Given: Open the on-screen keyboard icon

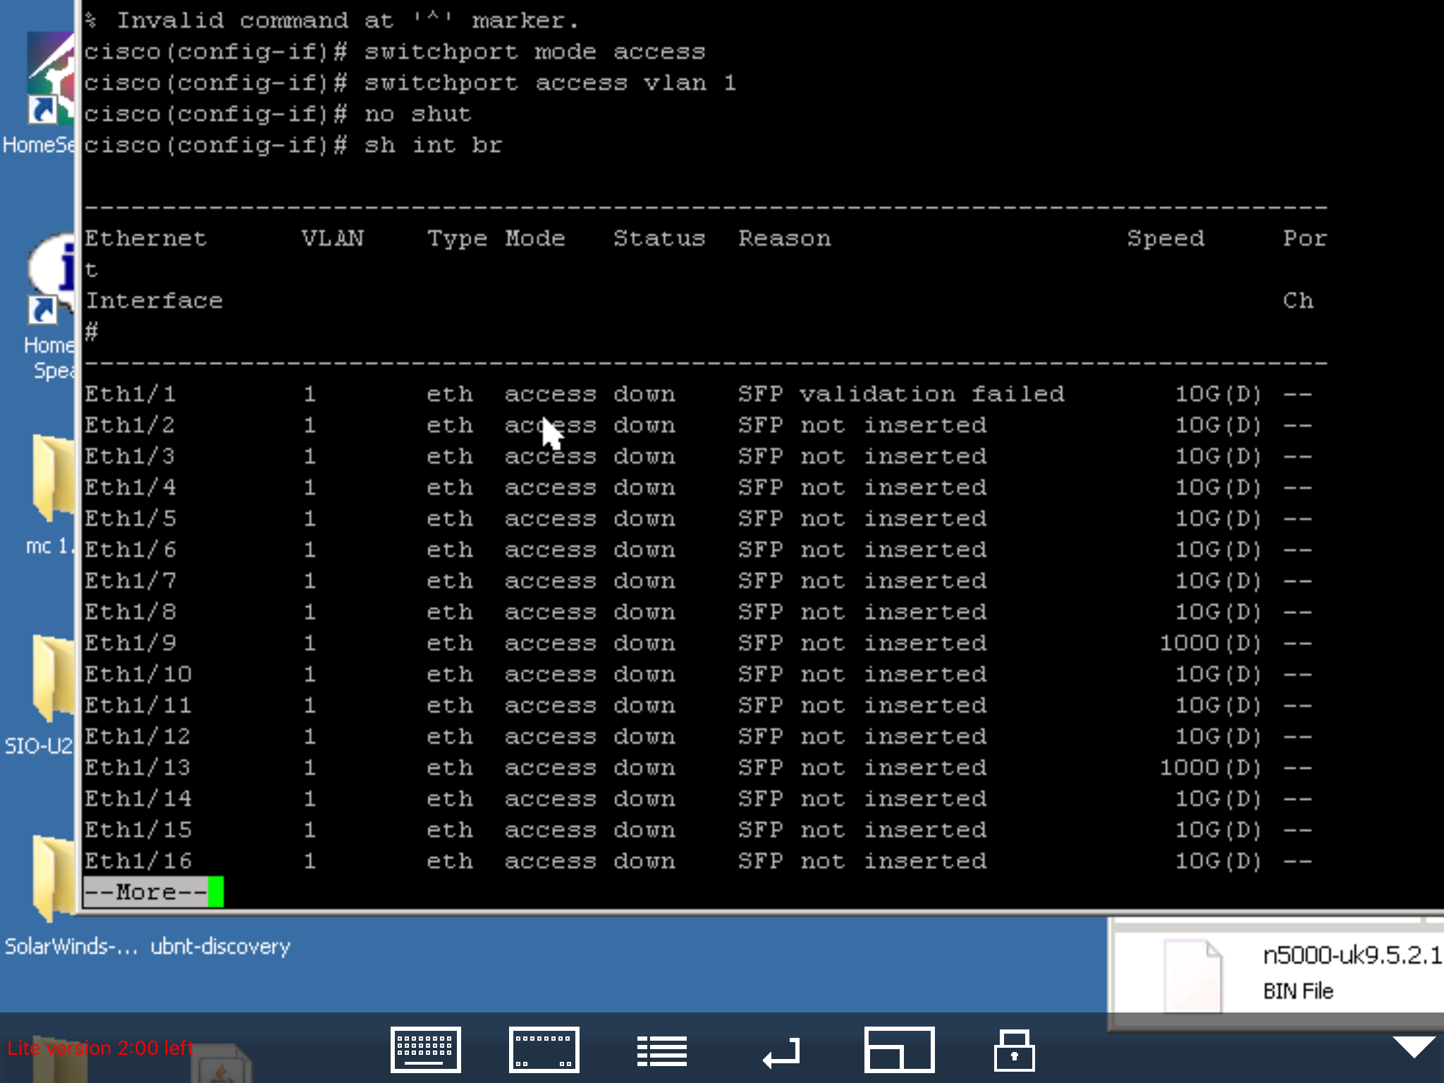Looking at the screenshot, I should coord(425,1049).
